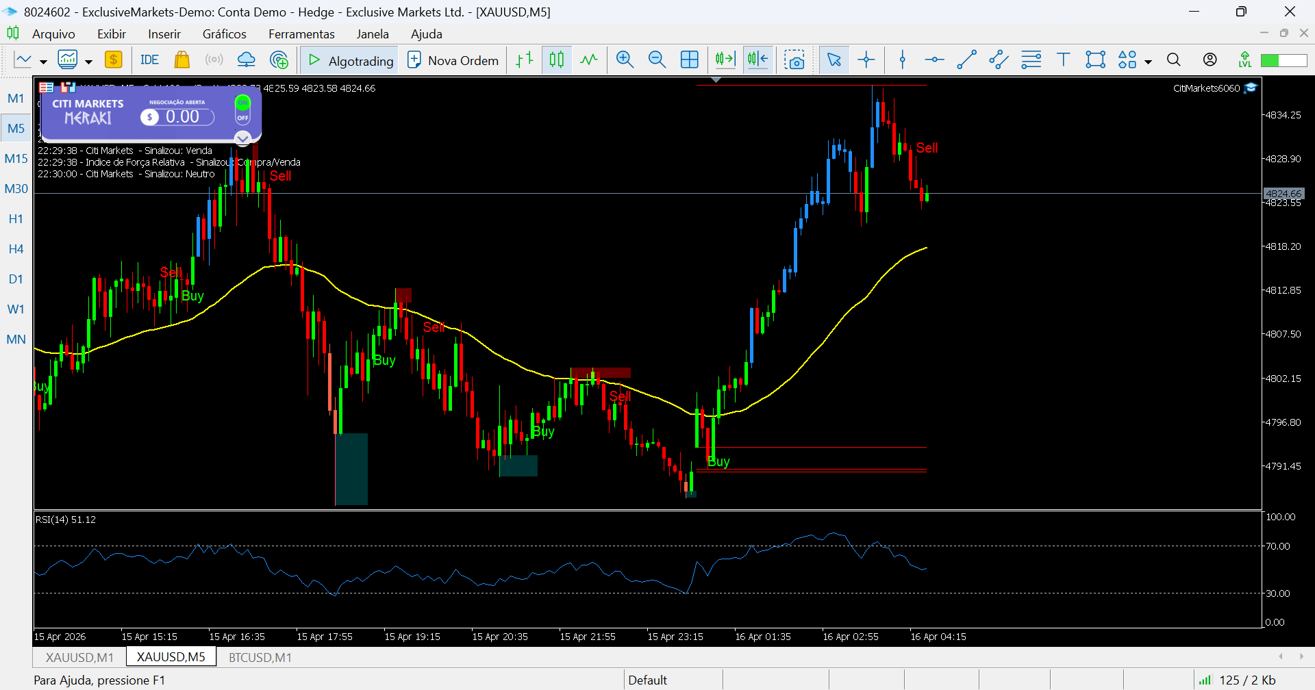The width and height of the screenshot is (1315, 690).
Task: Switch chart to candlestick view
Action: [557, 60]
